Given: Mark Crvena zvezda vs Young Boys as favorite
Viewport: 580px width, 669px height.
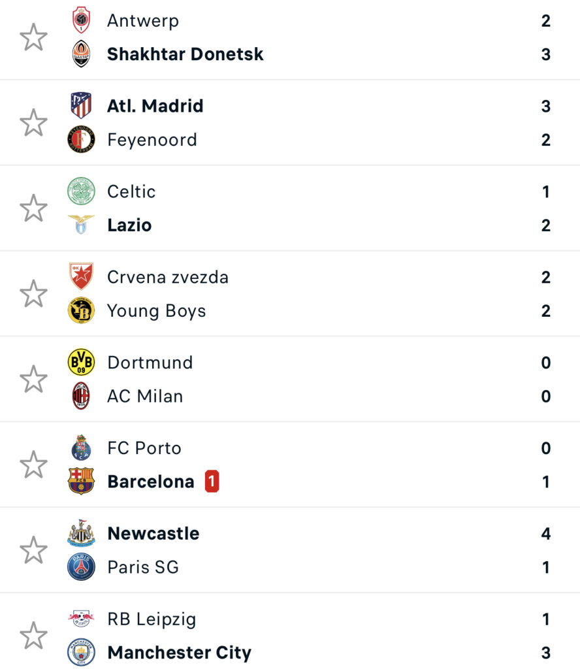Looking at the screenshot, I should click(33, 293).
